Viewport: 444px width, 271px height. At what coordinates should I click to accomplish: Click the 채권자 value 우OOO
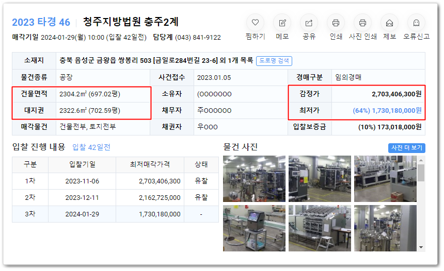[207, 127]
